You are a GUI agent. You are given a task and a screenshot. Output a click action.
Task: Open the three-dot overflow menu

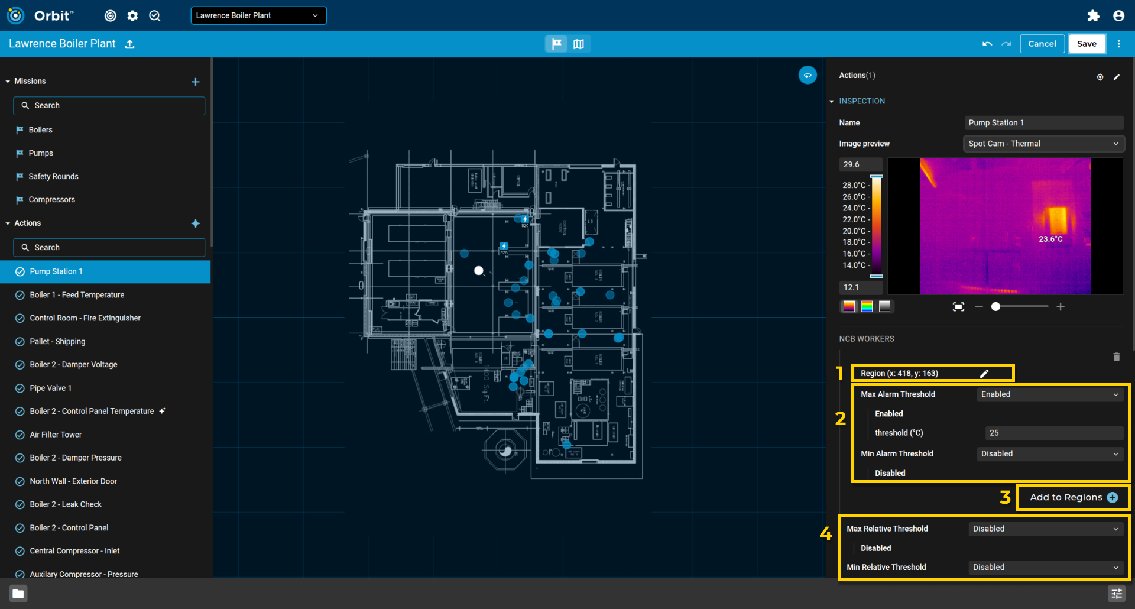pos(1118,43)
